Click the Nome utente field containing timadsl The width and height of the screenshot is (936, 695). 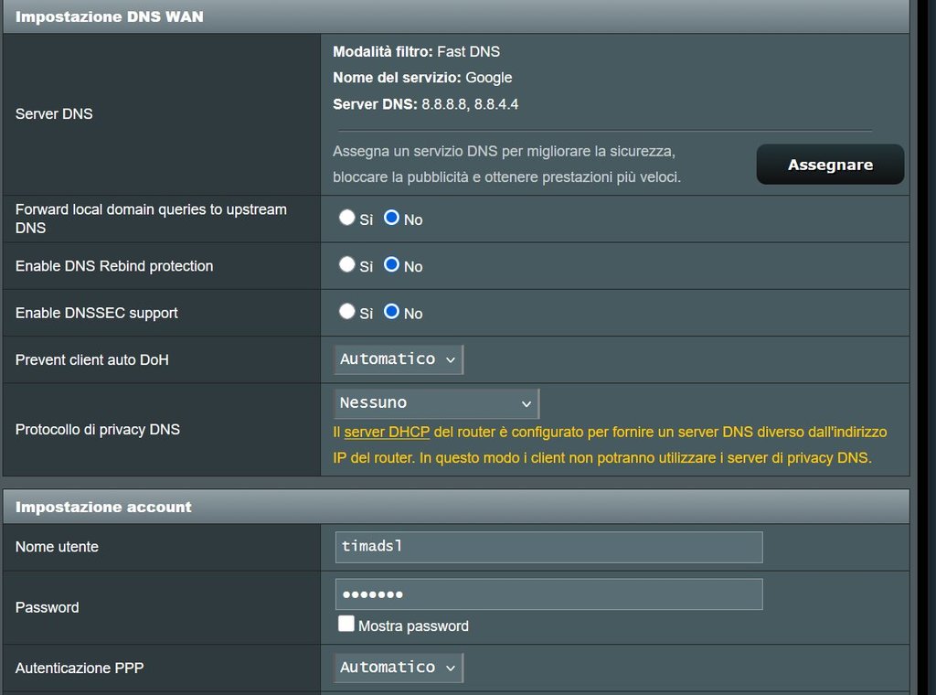(x=548, y=547)
